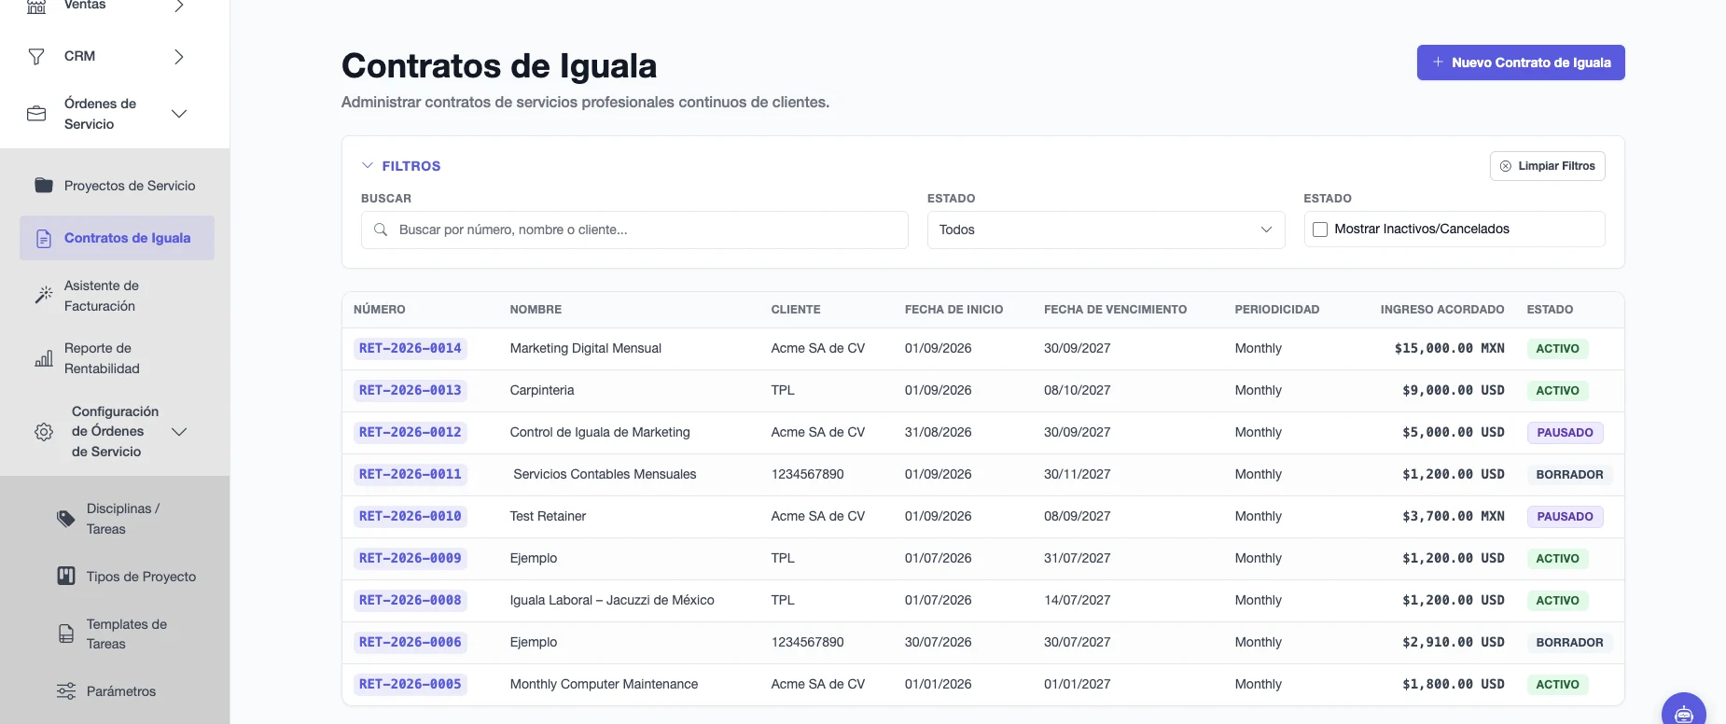Viewport: 1726px width, 724px height.
Task: Click the CRM funnel icon
Action: [x=36, y=57]
